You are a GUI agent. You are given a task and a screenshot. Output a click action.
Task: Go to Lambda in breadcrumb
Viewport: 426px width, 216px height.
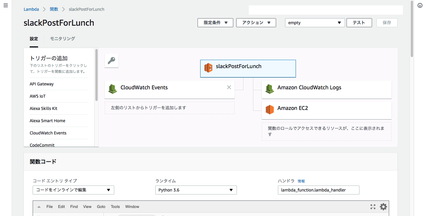(31, 9)
